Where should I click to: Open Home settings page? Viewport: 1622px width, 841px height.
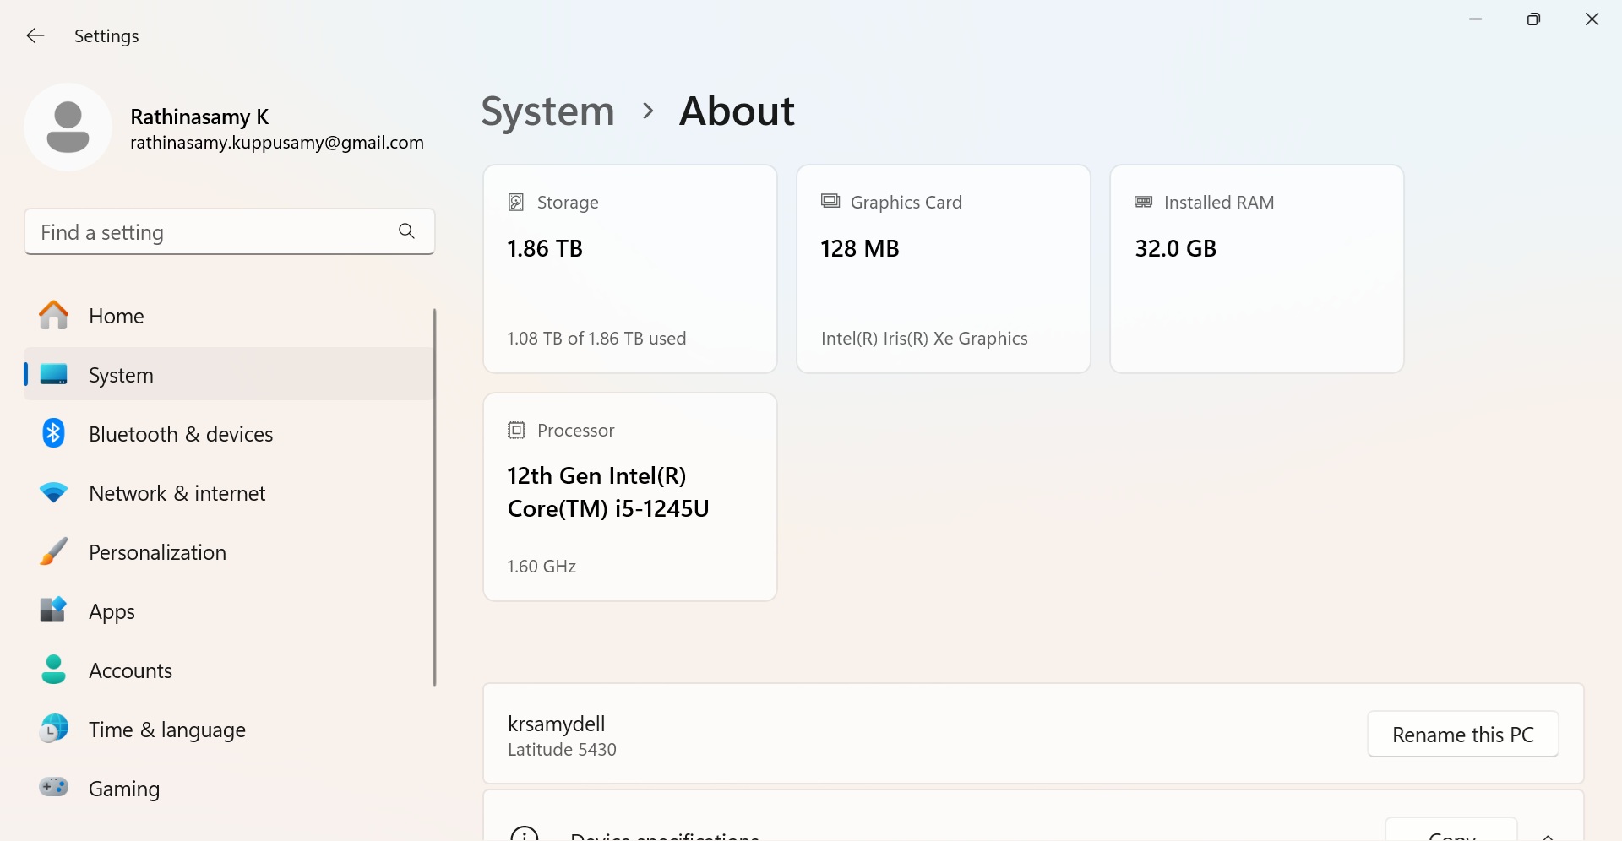point(229,316)
